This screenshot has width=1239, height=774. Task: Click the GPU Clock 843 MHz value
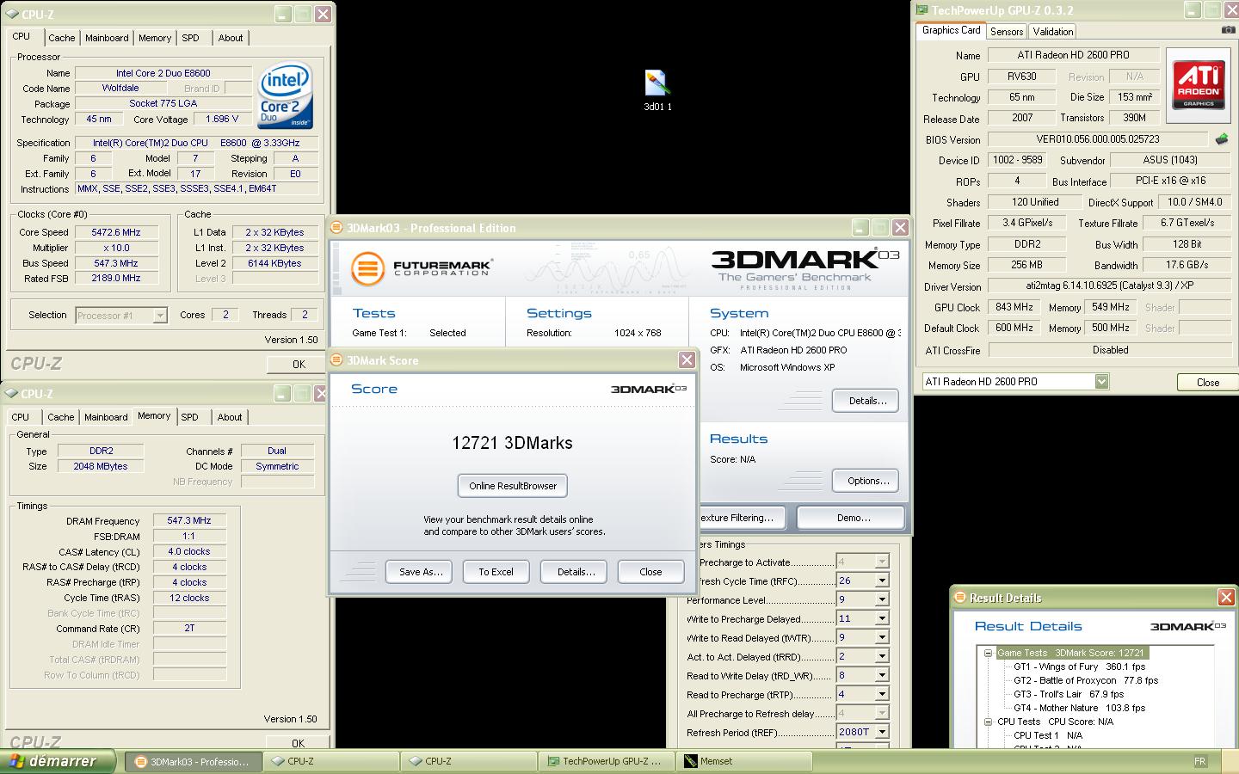coord(1014,307)
